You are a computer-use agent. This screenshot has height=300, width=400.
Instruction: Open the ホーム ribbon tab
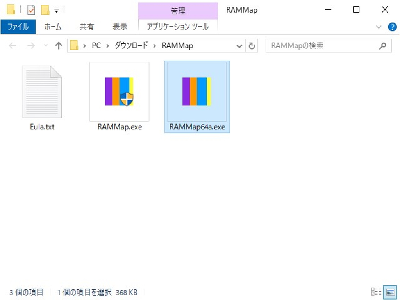point(53,27)
